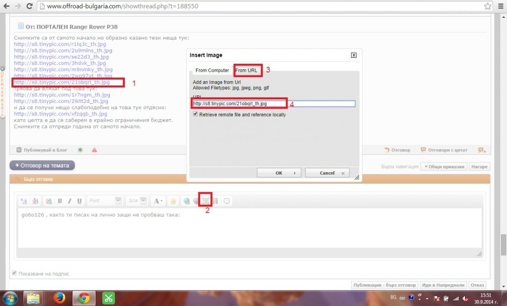This screenshot has width=507, height=306.
Task: Open the Общи приказки navigation dropdown
Action: point(444,167)
